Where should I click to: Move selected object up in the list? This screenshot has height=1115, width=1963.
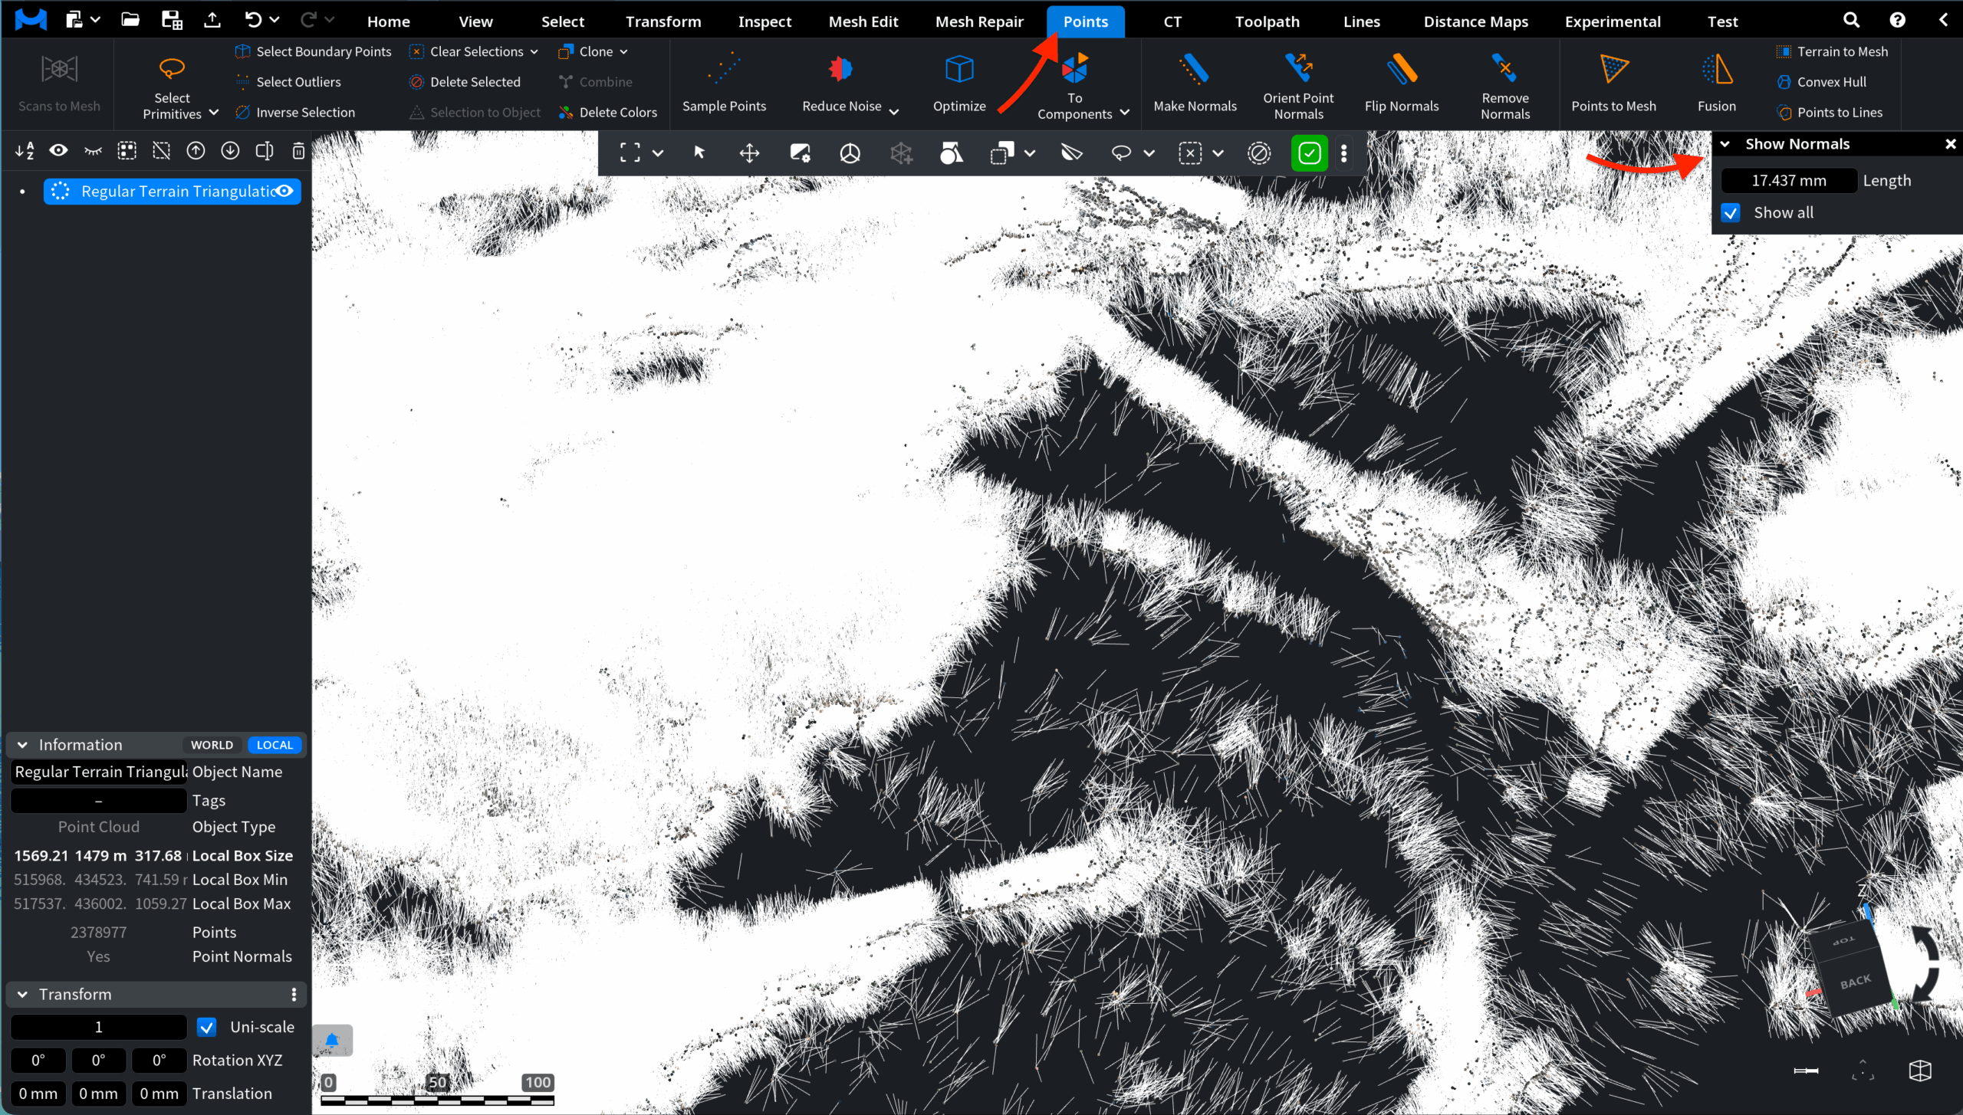[x=196, y=151]
